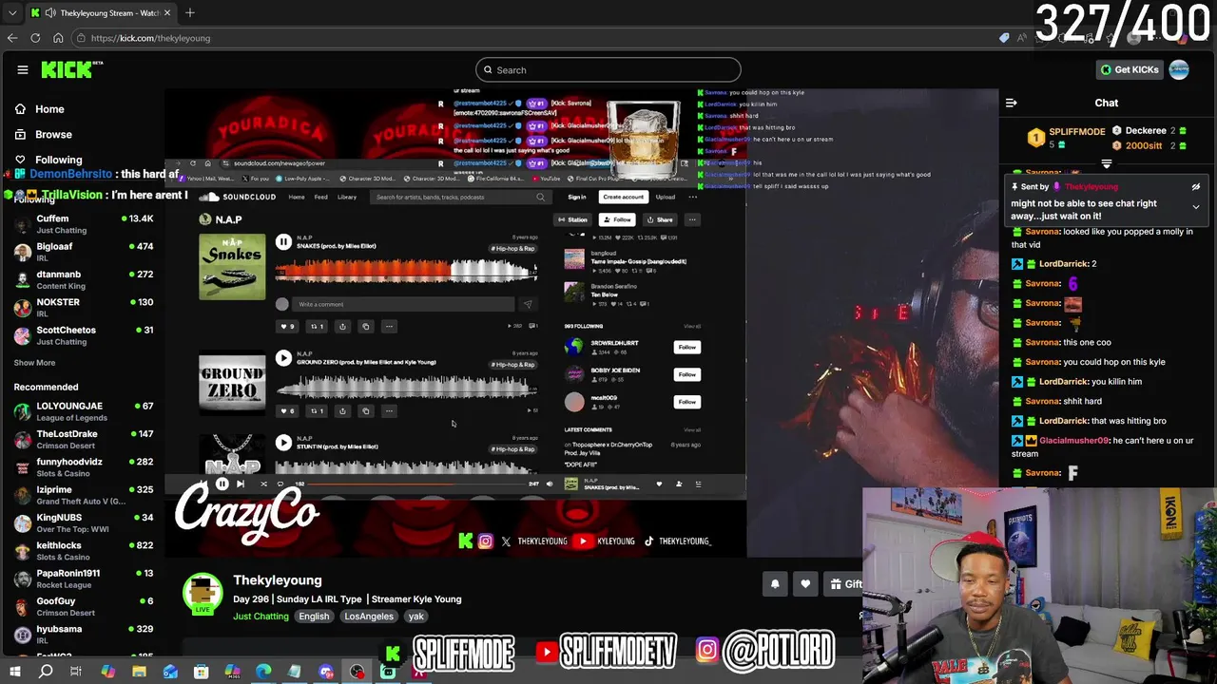Open Microsoft Edge from taskbar
The image size is (1217, 684).
point(263,672)
